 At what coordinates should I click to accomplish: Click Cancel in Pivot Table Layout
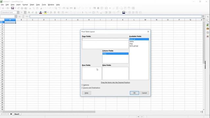click(x=144, y=93)
